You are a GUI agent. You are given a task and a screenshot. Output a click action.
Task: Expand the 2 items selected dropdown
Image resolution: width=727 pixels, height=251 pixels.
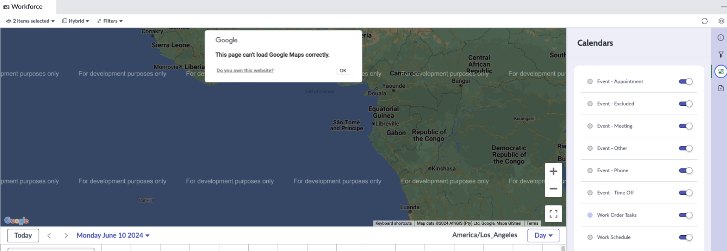click(x=31, y=21)
